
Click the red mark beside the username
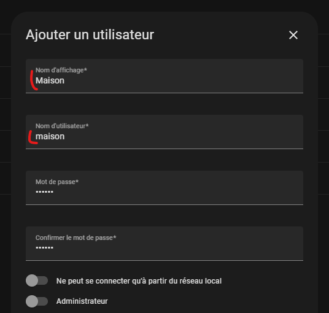coord(33,137)
